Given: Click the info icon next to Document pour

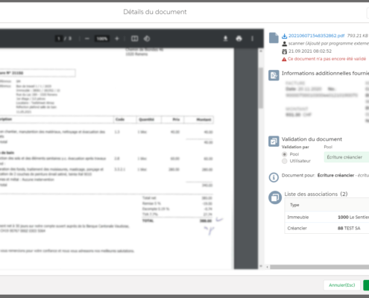Looking at the screenshot, I should tap(274, 177).
